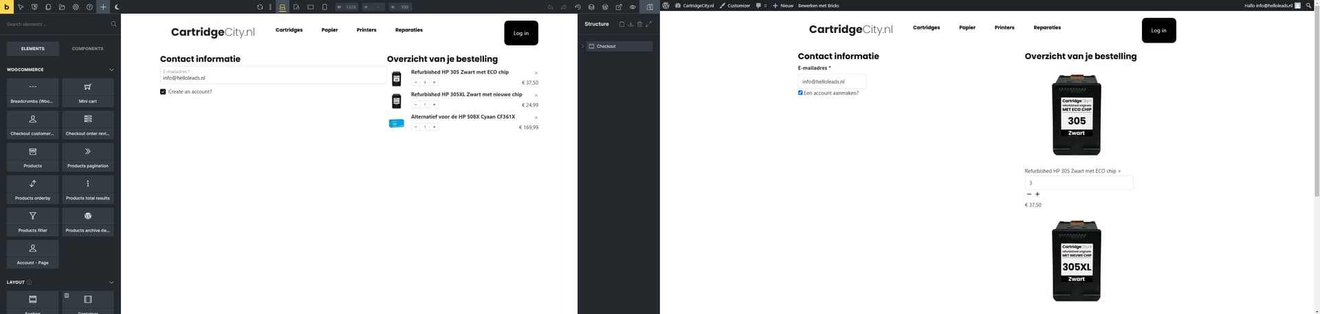
Task: Expand the Checkout item in Structure tree
Action: 582,46
